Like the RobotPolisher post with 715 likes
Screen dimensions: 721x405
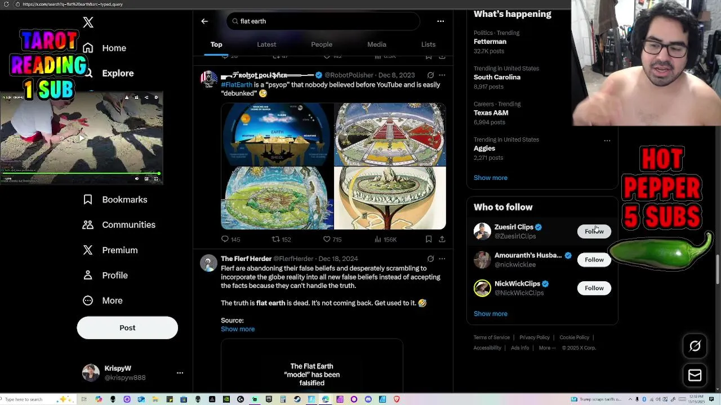(x=332, y=240)
